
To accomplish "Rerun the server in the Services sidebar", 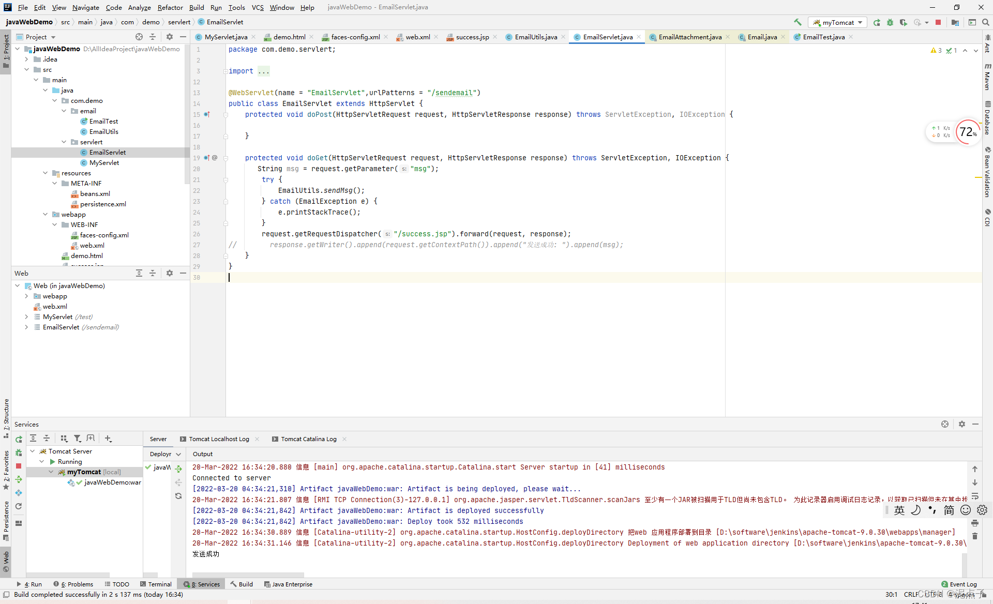I will click(19, 439).
